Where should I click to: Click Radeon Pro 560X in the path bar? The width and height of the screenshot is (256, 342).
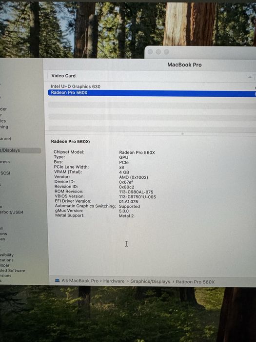195,282
